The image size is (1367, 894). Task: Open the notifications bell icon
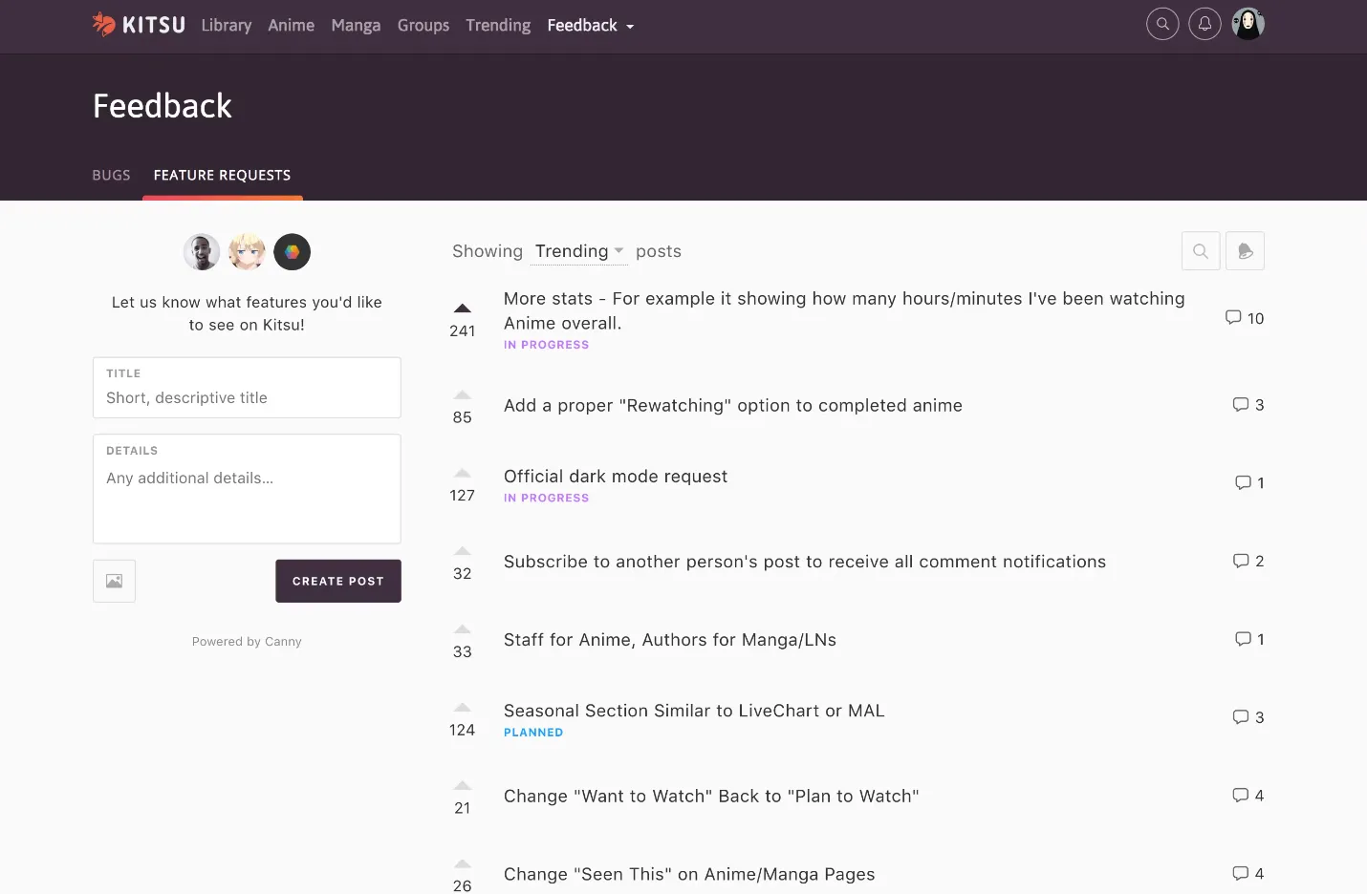[x=1204, y=24]
